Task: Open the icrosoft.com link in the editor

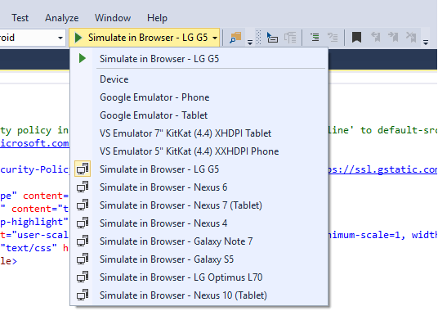Action: (34, 143)
